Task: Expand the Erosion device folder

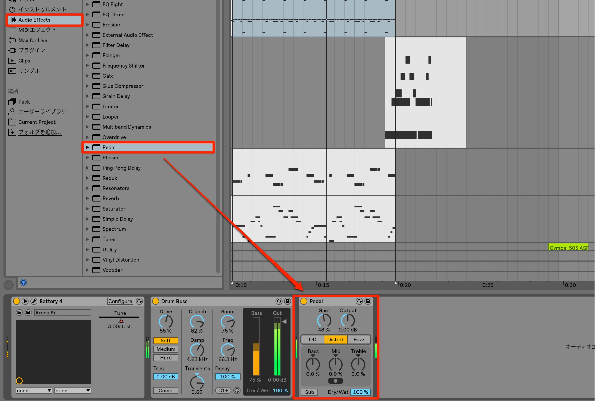Action: (x=87, y=25)
